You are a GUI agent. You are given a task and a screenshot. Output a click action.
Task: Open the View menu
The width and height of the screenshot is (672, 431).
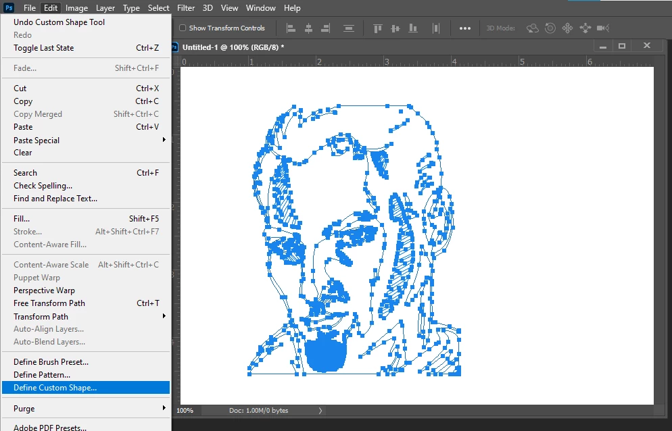(x=229, y=7)
